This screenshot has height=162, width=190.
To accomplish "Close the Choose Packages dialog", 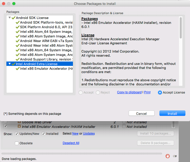I will (4, 4).
